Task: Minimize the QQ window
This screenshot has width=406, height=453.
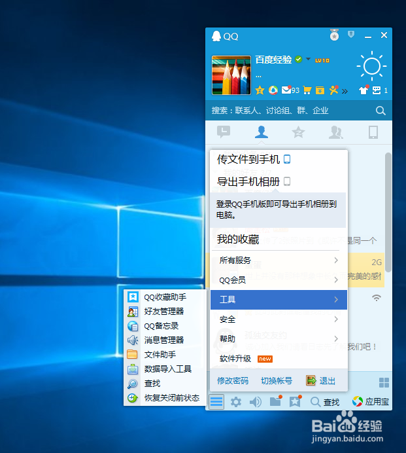Action: tap(368, 37)
